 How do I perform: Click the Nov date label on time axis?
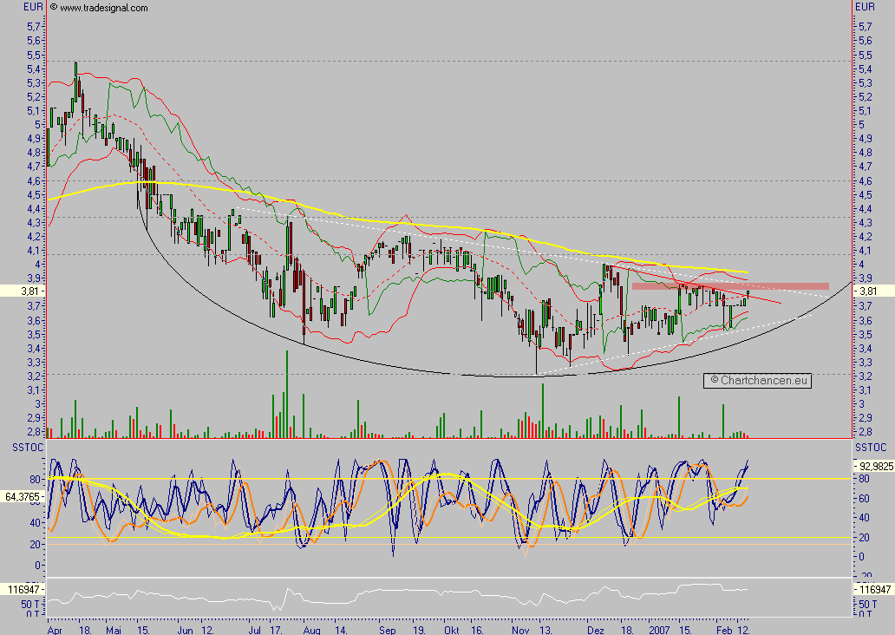[x=520, y=630]
